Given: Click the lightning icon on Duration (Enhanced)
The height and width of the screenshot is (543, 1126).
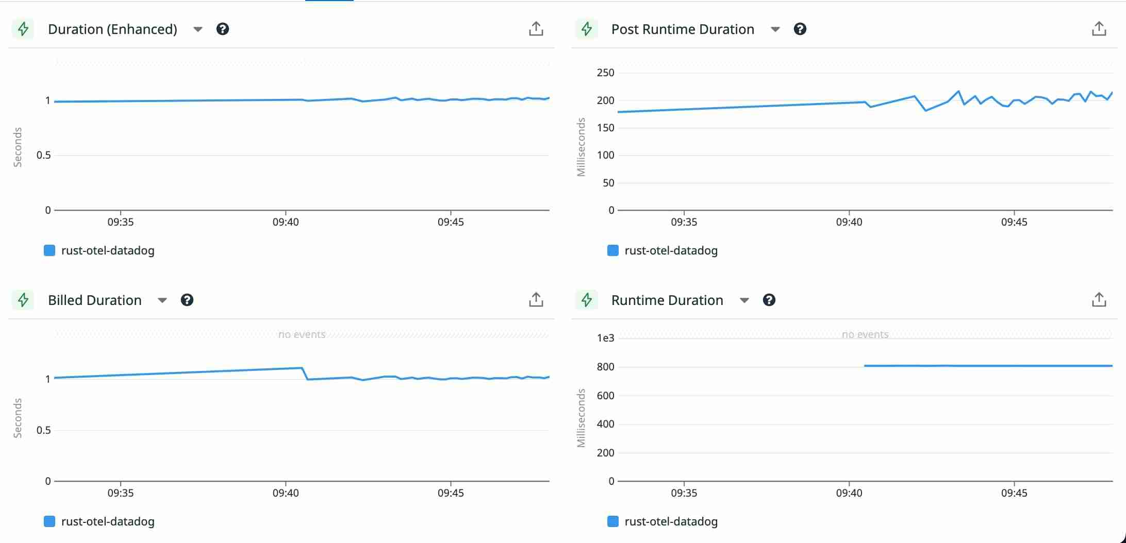Looking at the screenshot, I should (x=23, y=29).
